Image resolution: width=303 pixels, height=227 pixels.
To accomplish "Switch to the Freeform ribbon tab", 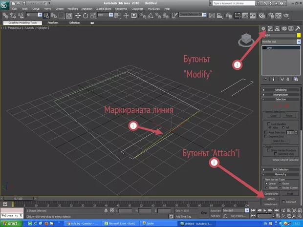I will 53,22.
